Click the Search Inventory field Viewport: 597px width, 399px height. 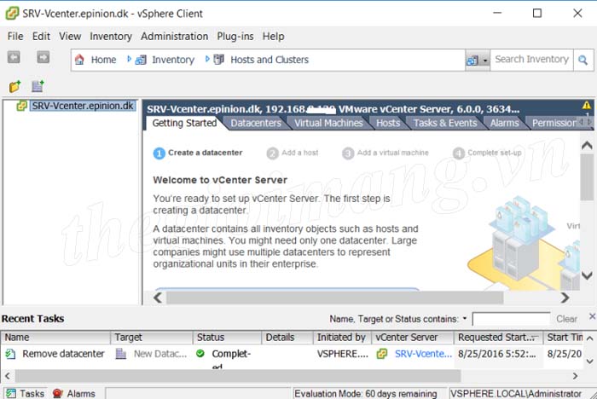531,60
